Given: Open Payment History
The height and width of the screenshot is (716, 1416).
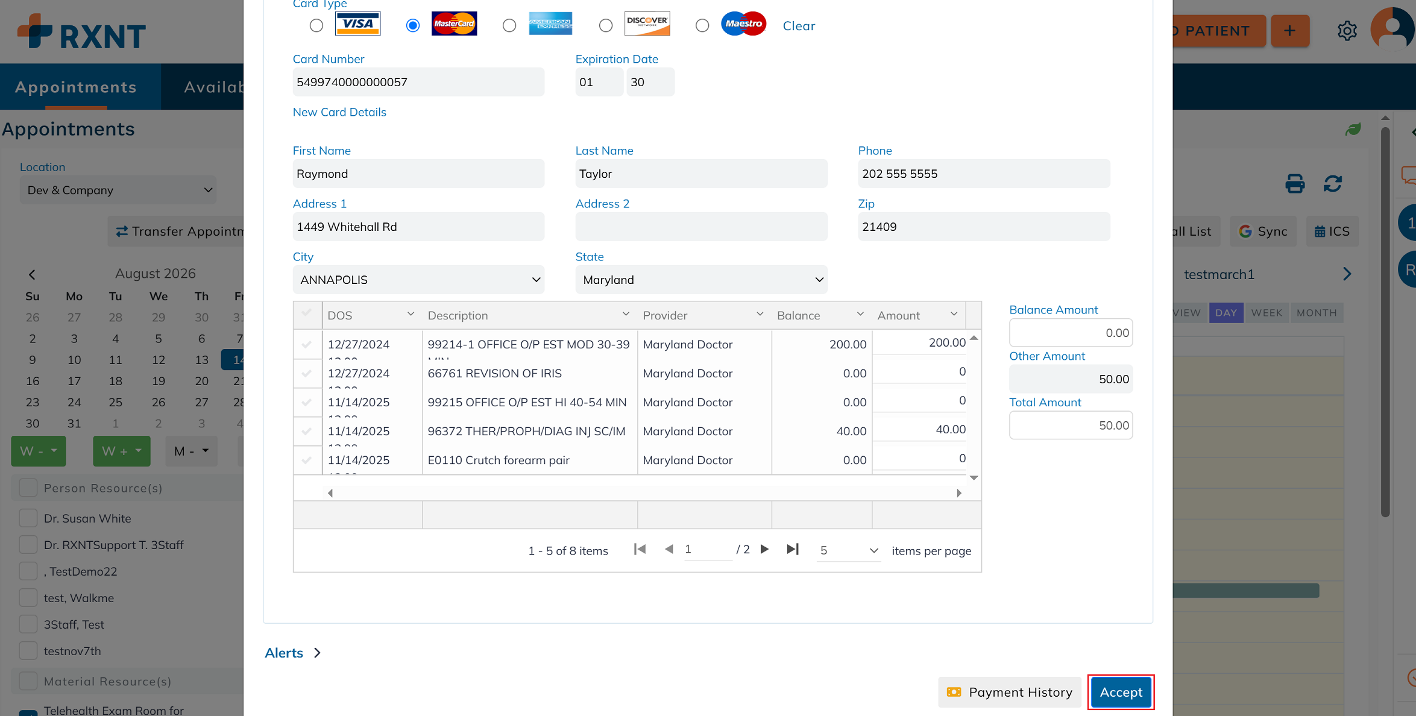Looking at the screenshot, I should (x=1009, y=692).
